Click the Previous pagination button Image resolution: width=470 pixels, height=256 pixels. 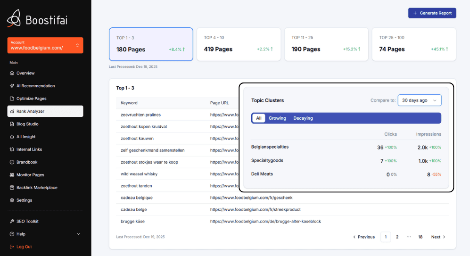(x=364, y=237)
